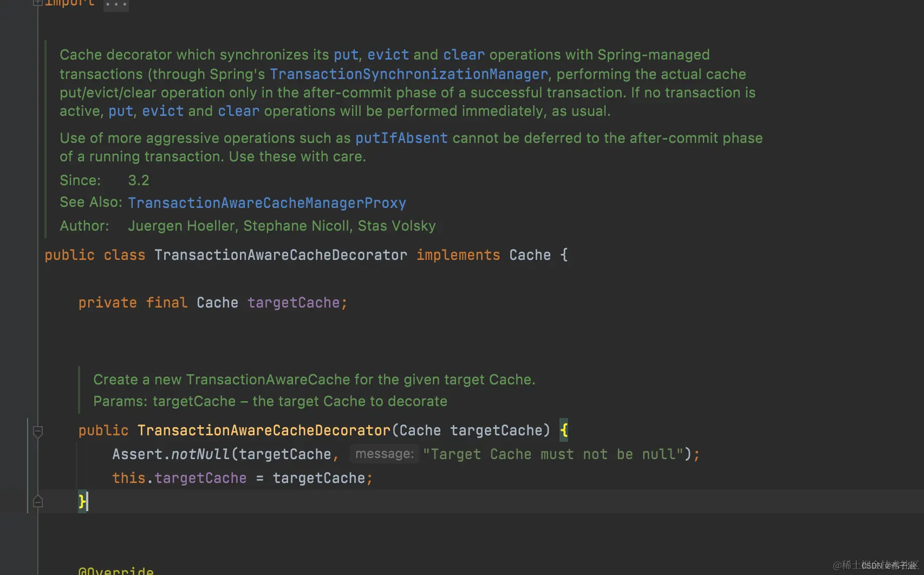Open clear link before 'operations will be performed'
The height and width of the screenshot is (575, 924).
[x=239, y=112]
